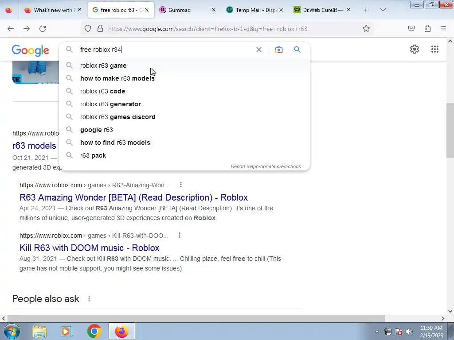Close the Gumroad tab

click(214, 10)
